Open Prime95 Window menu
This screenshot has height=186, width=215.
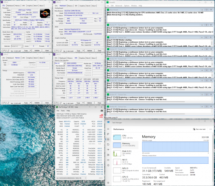pyautogui.click(x=134, y=6)
